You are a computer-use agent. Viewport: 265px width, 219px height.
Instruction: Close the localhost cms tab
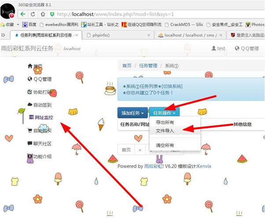coord(221,35)
